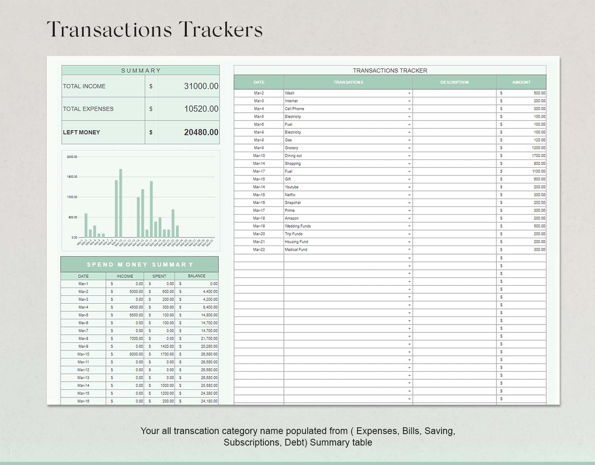Open the Grocery transaction dropdown arrow
This screenshot has height=465, width=595.
click(409, 148)
